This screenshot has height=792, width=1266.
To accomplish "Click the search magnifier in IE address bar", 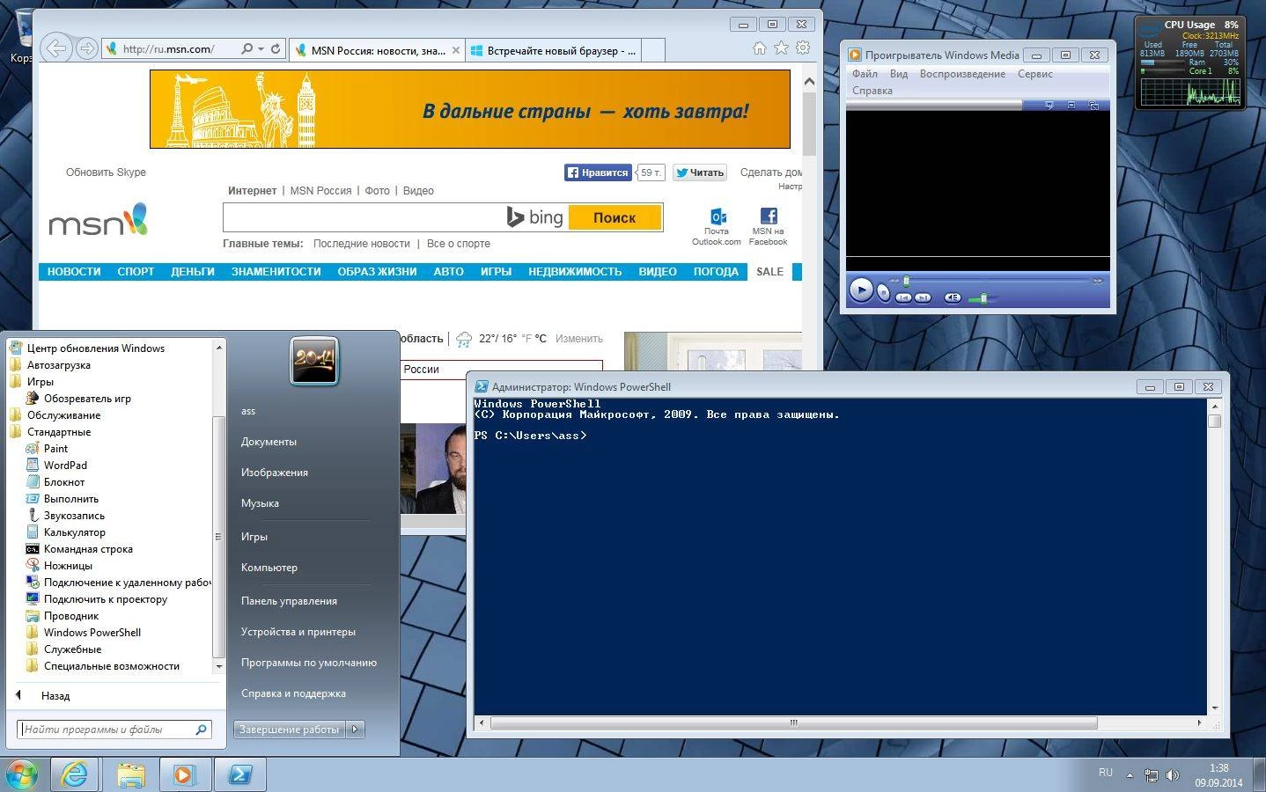I will pyautogui.click(x=247, y=49).
